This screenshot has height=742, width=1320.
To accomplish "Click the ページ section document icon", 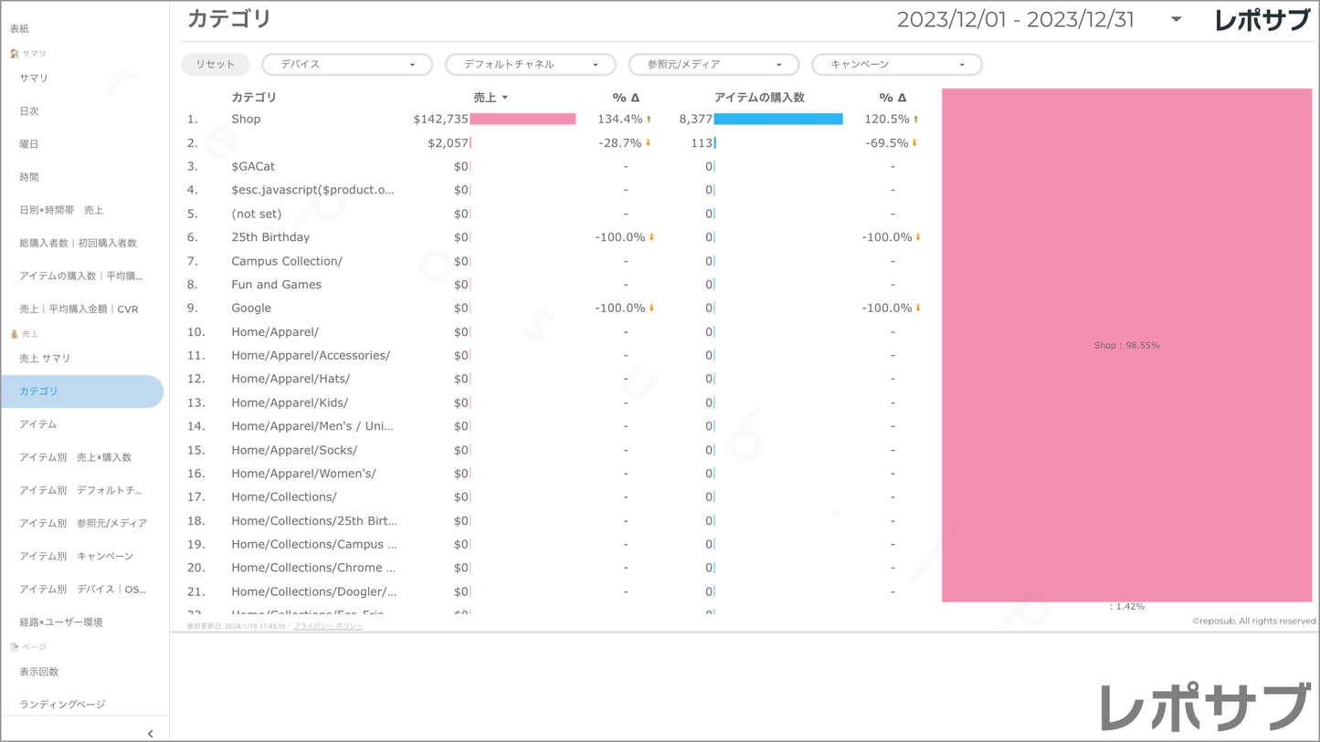I will click(x=14, y=647).
